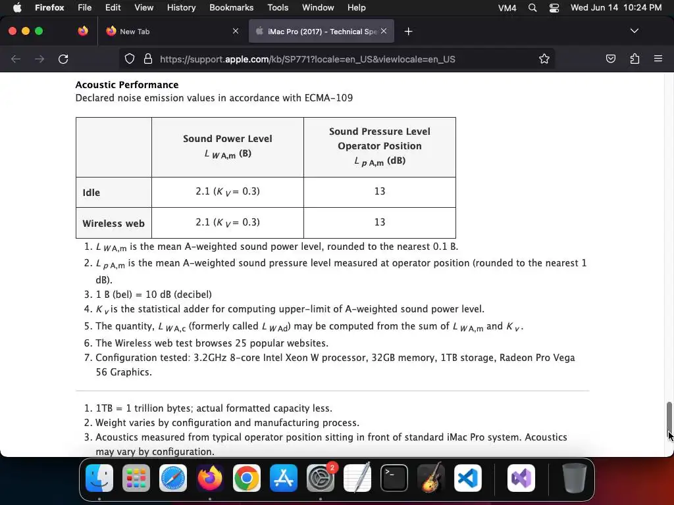Click the '1 B (bel) = 10 dB' note
674x505 pixels.
point(153,294)
